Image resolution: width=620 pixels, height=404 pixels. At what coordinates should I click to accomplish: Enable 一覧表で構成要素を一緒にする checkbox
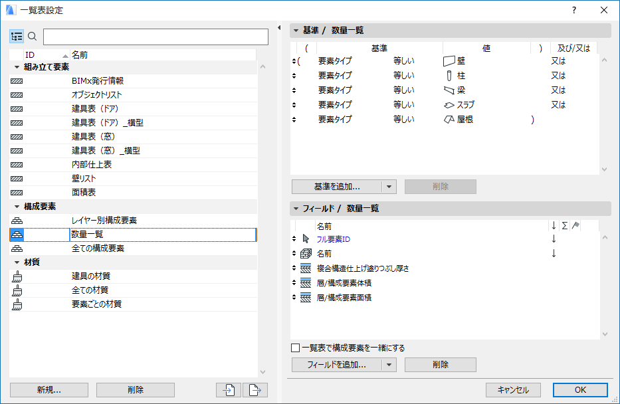(x=295, y=348)
